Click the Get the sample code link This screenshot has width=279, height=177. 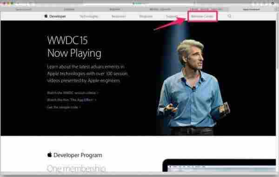tap(64, 107)
